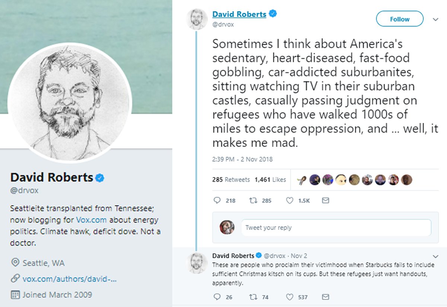
Task: View the 285 Retweets list
Action: tap(231, 180)
